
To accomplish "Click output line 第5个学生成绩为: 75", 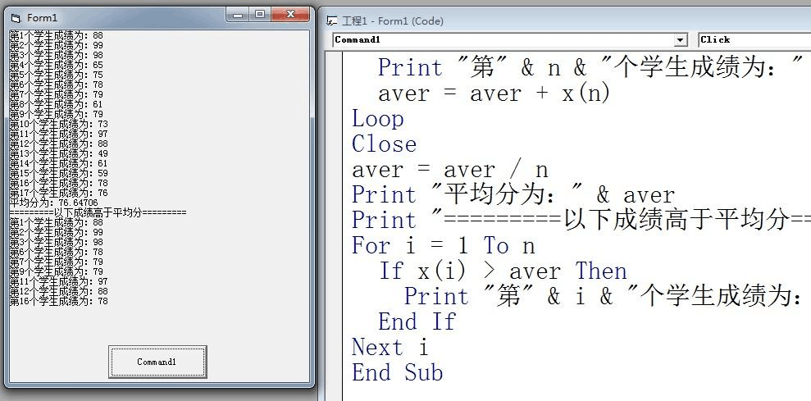I will click(57, 75).
